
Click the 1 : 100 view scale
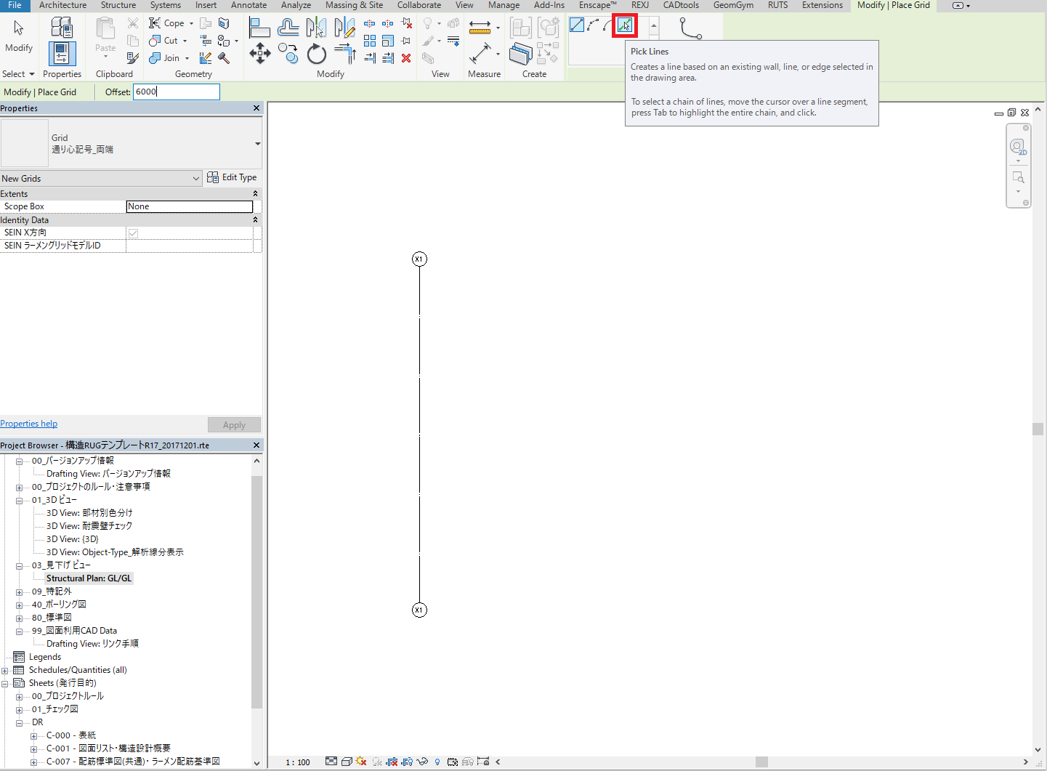(298, 762)
